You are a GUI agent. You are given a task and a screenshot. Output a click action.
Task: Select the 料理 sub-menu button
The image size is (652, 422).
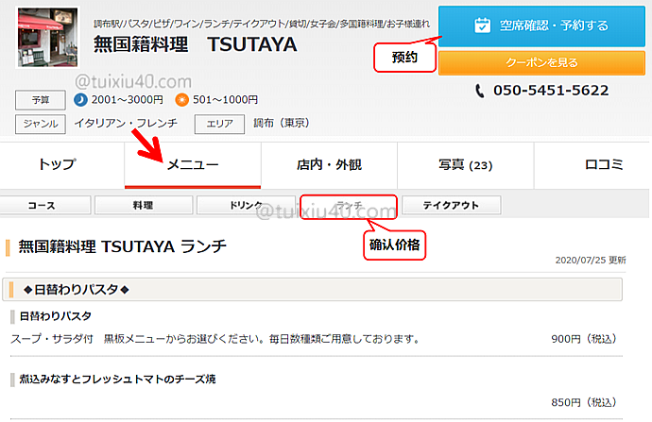click(144, 205)
